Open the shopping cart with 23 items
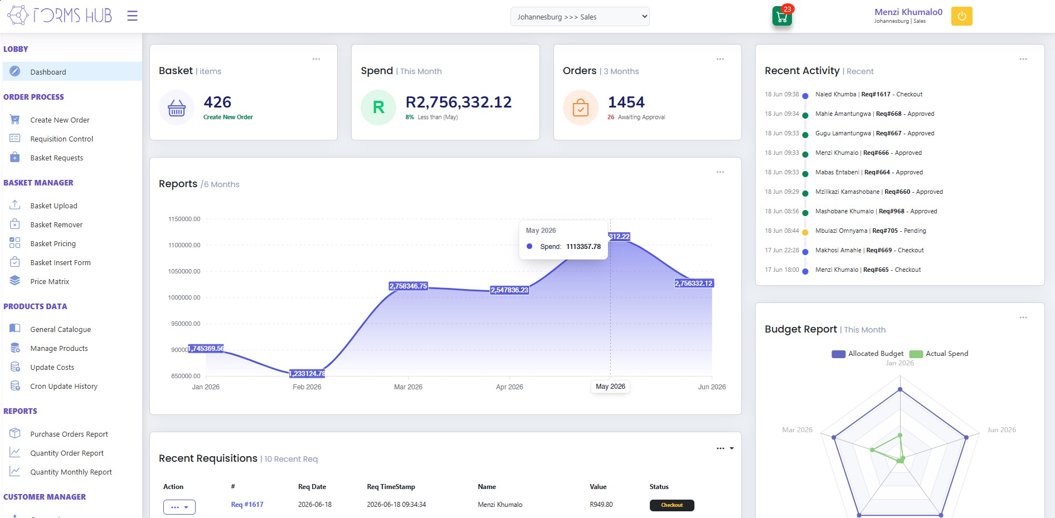Screen dimensions: 1055x518 click(782, 16)
